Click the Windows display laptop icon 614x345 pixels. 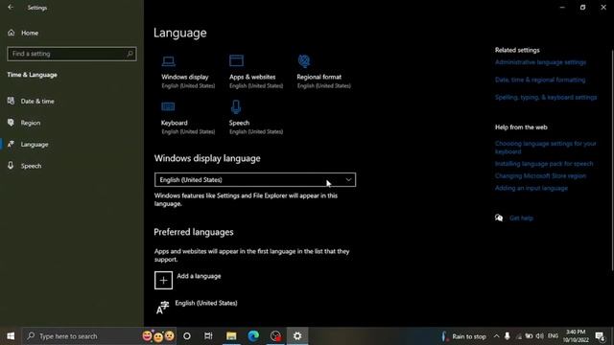[169, 61]
